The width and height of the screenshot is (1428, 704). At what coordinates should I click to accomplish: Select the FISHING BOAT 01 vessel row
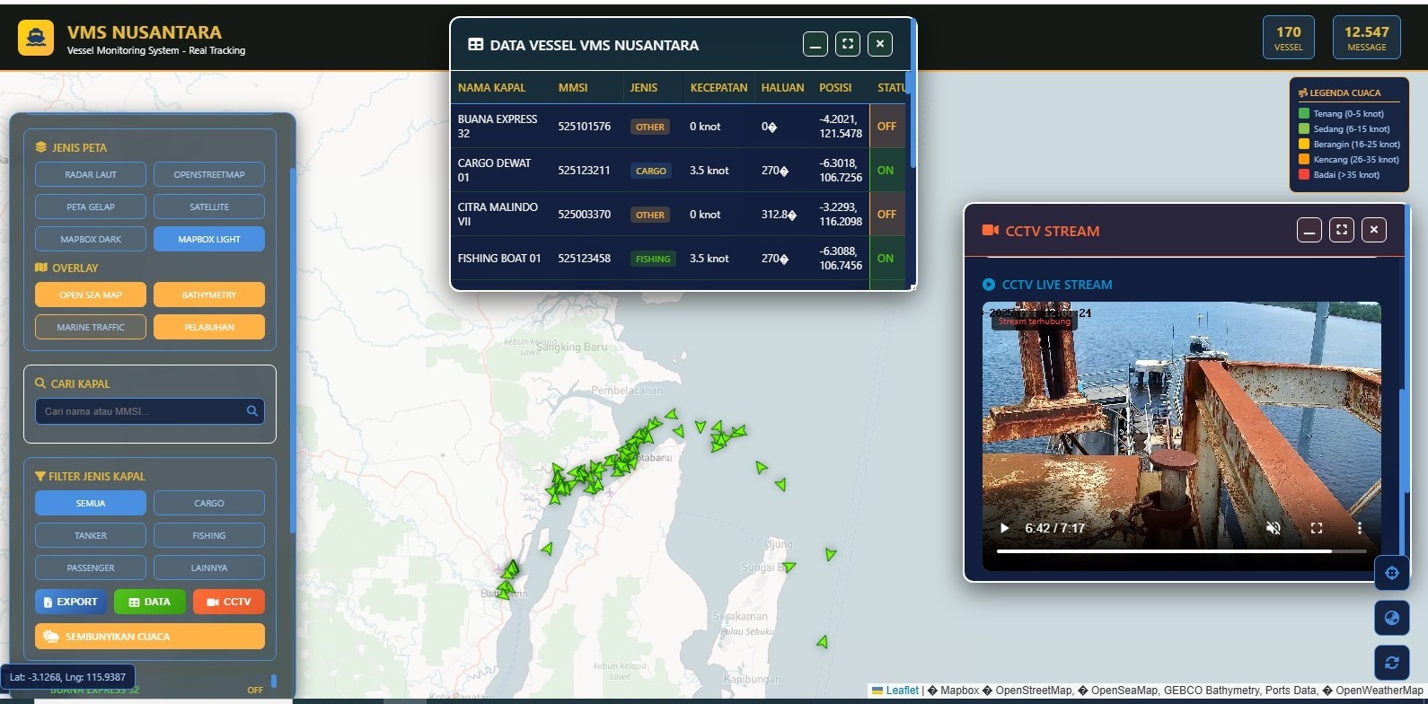678,258
